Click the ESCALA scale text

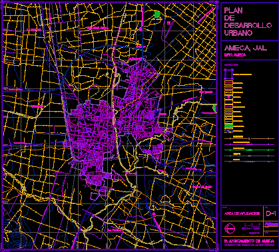click(251, 228)
